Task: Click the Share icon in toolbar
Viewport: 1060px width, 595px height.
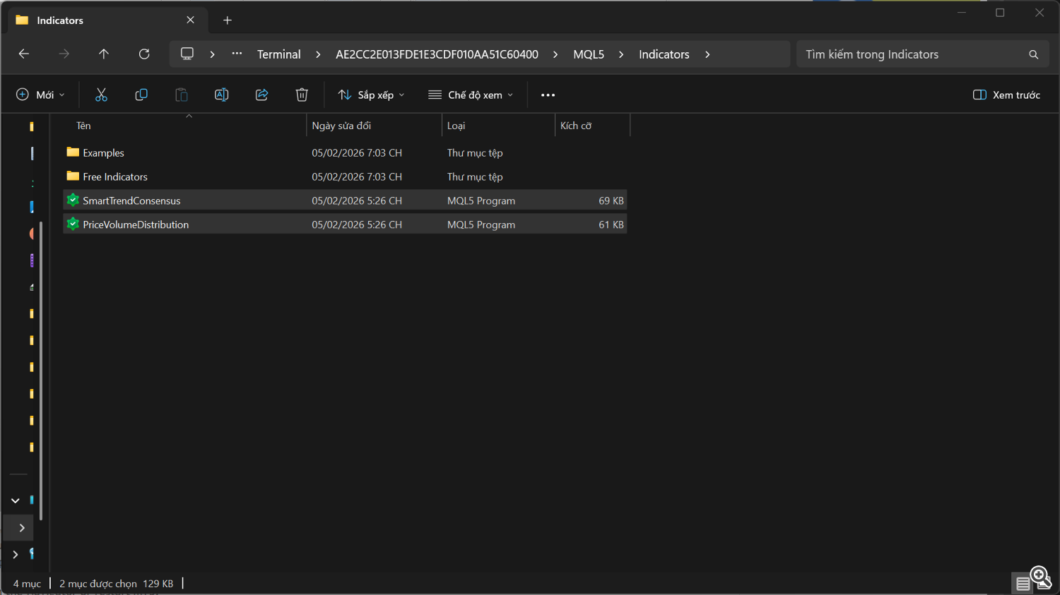Action: coord(261,95)
